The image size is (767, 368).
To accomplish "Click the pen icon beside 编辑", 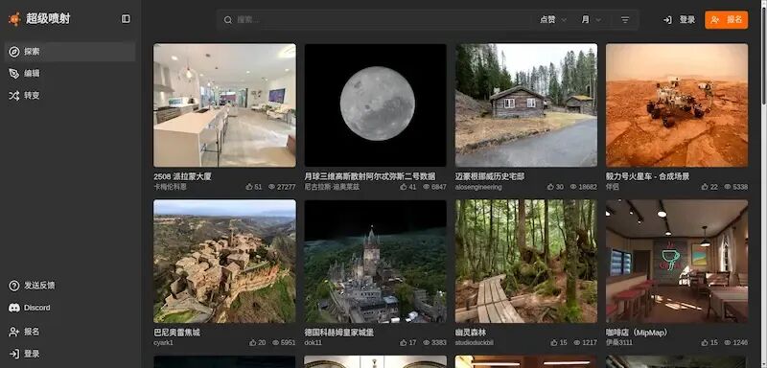I will 14,74.
